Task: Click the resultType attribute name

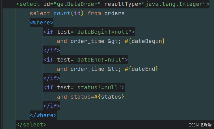Action: pos(121,4)
